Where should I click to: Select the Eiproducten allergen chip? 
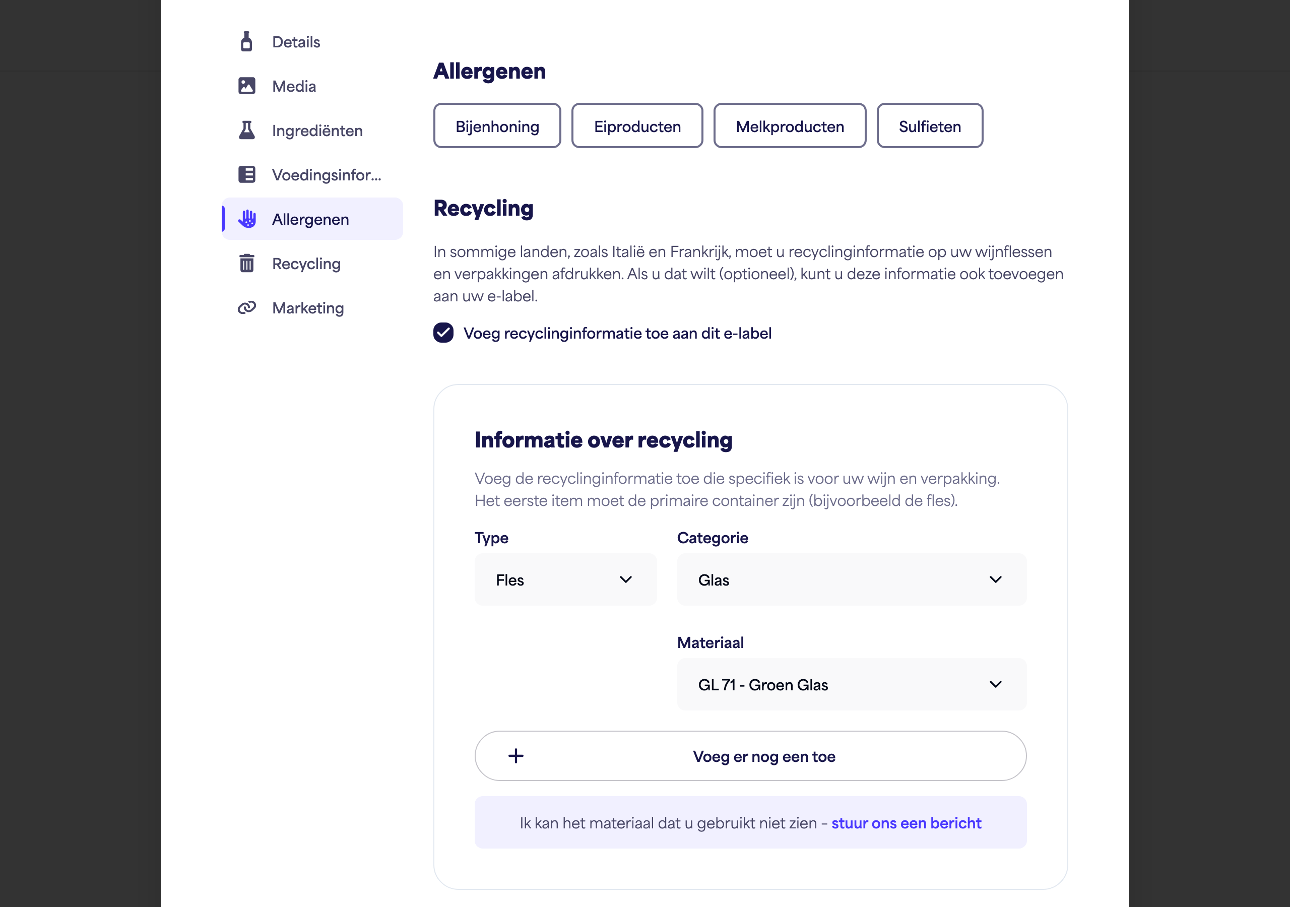tap(637, 126)
